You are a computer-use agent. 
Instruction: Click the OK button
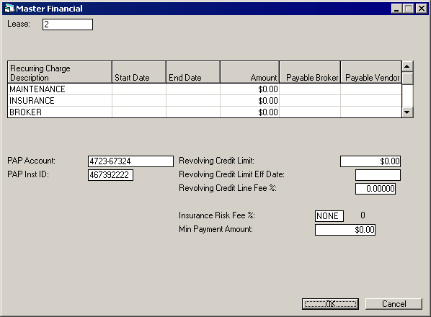click(330, 304)
